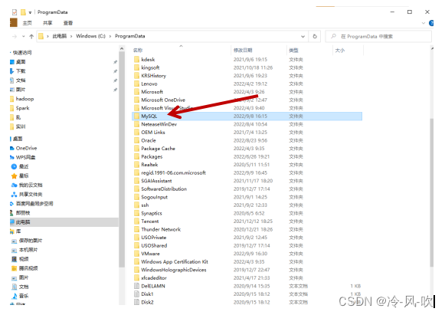Viewport: 445px width, 315px height.
Task: Sort by the 名称 column header
Action: [x=138, y=51]
